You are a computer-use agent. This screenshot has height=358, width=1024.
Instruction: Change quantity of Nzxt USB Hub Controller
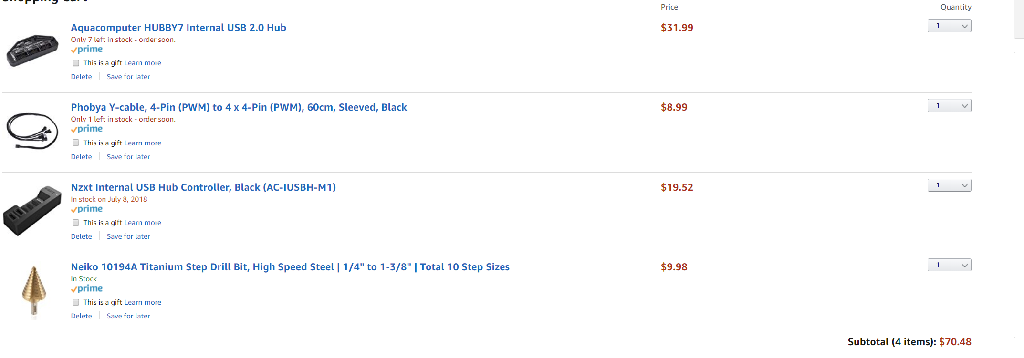pos(949,185)
